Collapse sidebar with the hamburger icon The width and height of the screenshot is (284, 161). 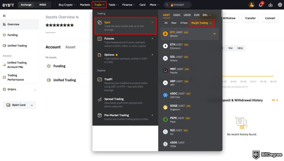click(4, 16)
